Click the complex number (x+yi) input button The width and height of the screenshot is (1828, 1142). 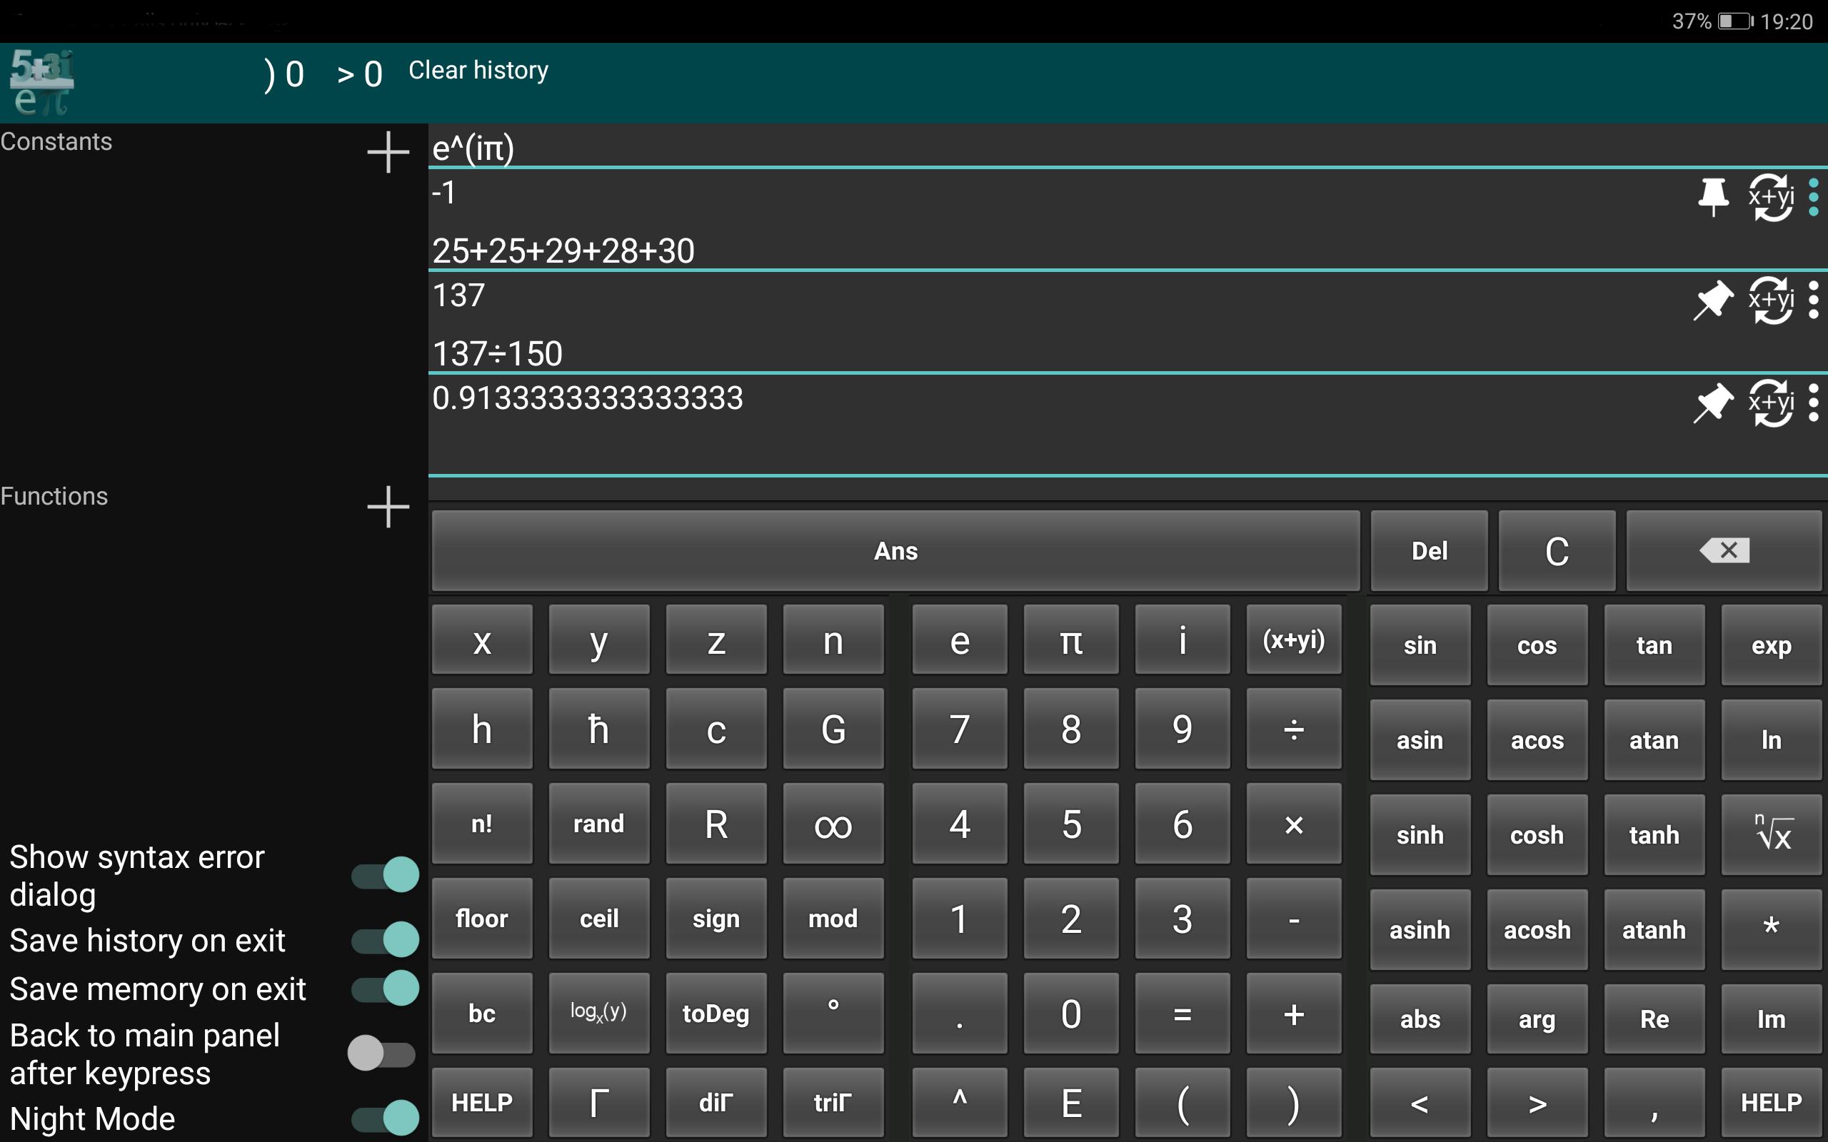(x=1295, y=642)
